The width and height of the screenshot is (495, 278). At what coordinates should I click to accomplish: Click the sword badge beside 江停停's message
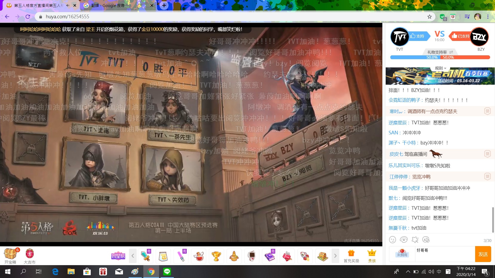(487, 177)
